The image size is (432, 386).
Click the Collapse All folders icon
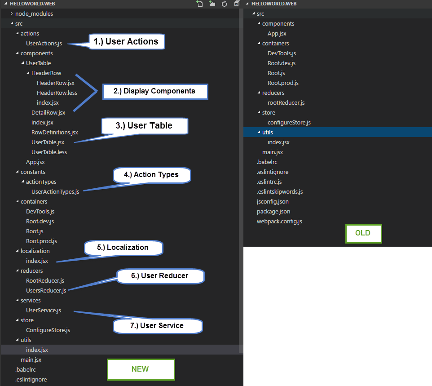(237, 4)
